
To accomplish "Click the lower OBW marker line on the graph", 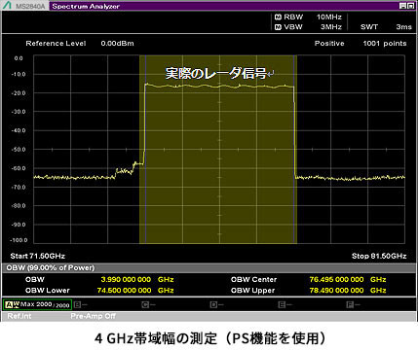I will click(x=145, y=149).
